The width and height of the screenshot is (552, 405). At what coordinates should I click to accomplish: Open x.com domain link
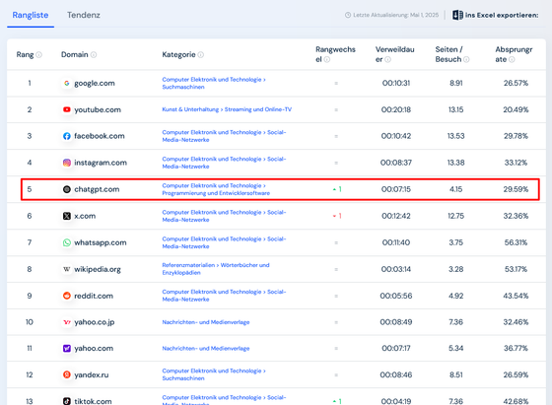tap(85, 216)
